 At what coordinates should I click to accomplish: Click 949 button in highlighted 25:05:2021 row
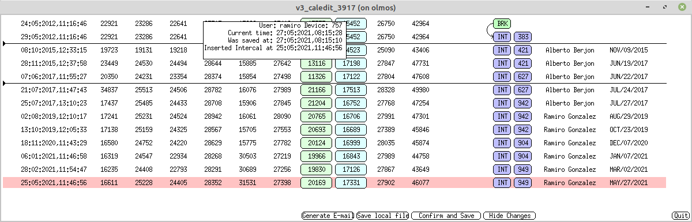click(x=522, y=182)
